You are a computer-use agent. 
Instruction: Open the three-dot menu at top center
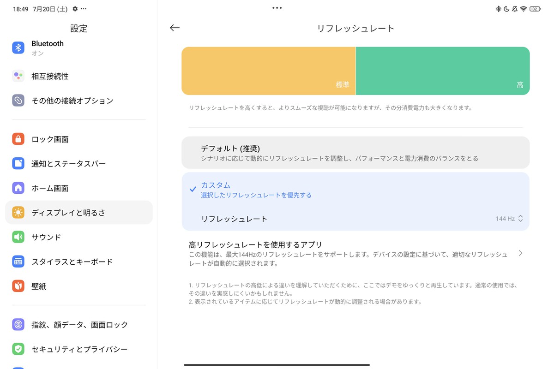277,8
